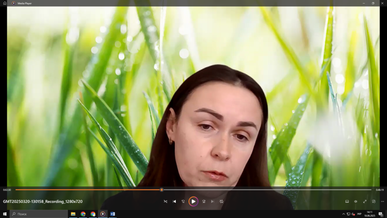Open the Windows Start menu
The image size is (387, 218).
(5, 214)
